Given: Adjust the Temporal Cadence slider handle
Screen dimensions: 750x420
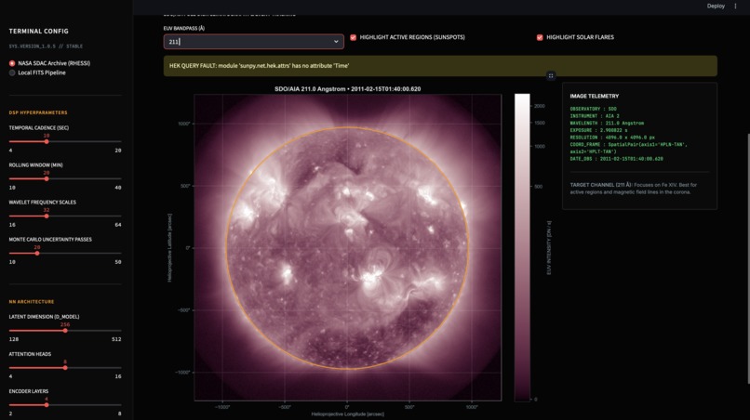Looking at the screenshot, I should 47,141.
